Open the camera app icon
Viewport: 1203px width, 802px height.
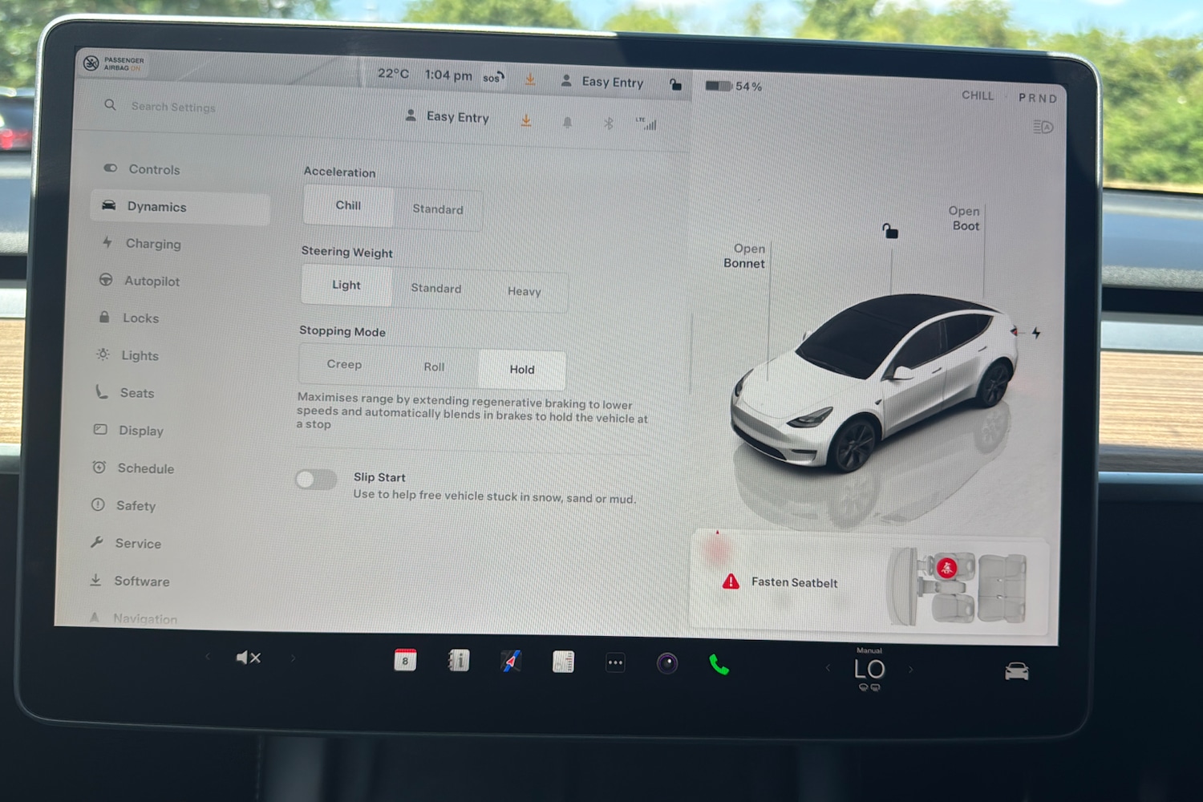click(x=667, y=663)
